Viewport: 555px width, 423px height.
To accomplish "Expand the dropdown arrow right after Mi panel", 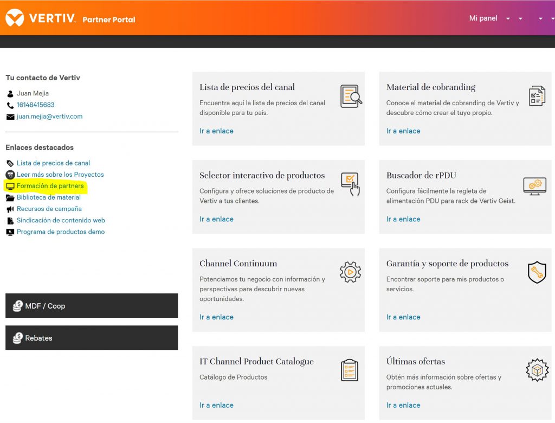I will [x=508, y=19].
